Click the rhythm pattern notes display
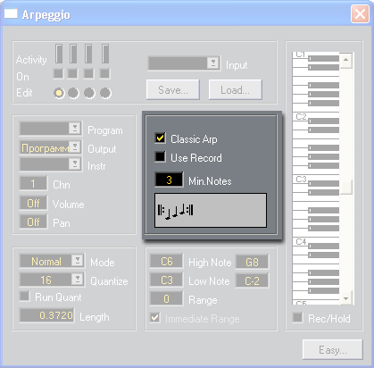This screenshot has height=368, width=374. tap(211, 210)
